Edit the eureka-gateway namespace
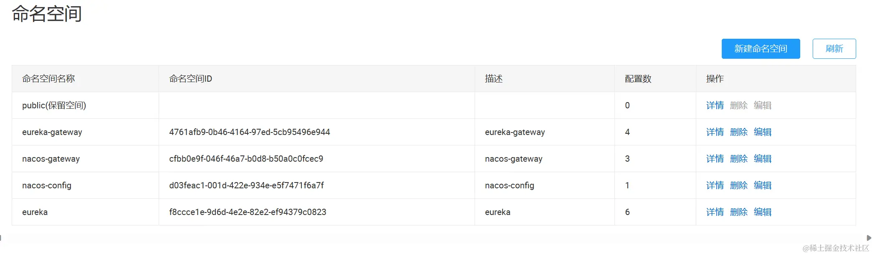The image size is (872, 255). click(762, 132)
